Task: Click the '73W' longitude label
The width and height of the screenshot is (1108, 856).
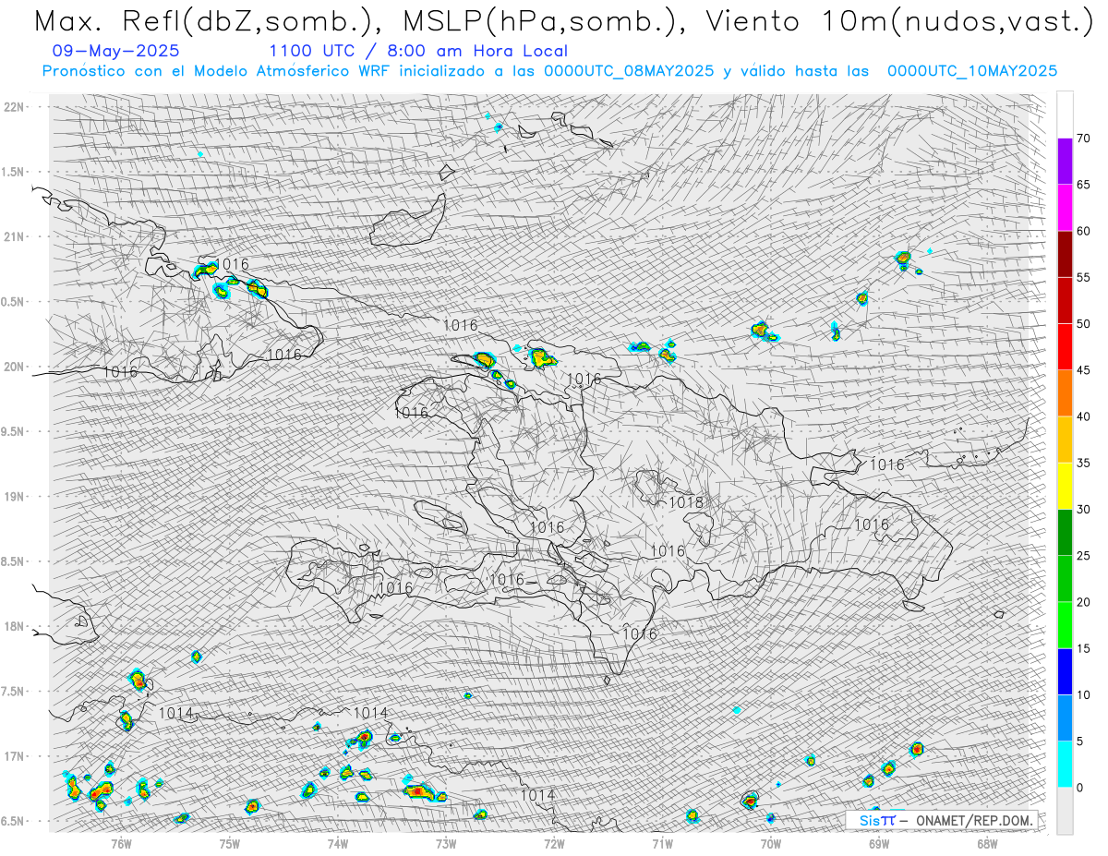Action: pos(446,843)
